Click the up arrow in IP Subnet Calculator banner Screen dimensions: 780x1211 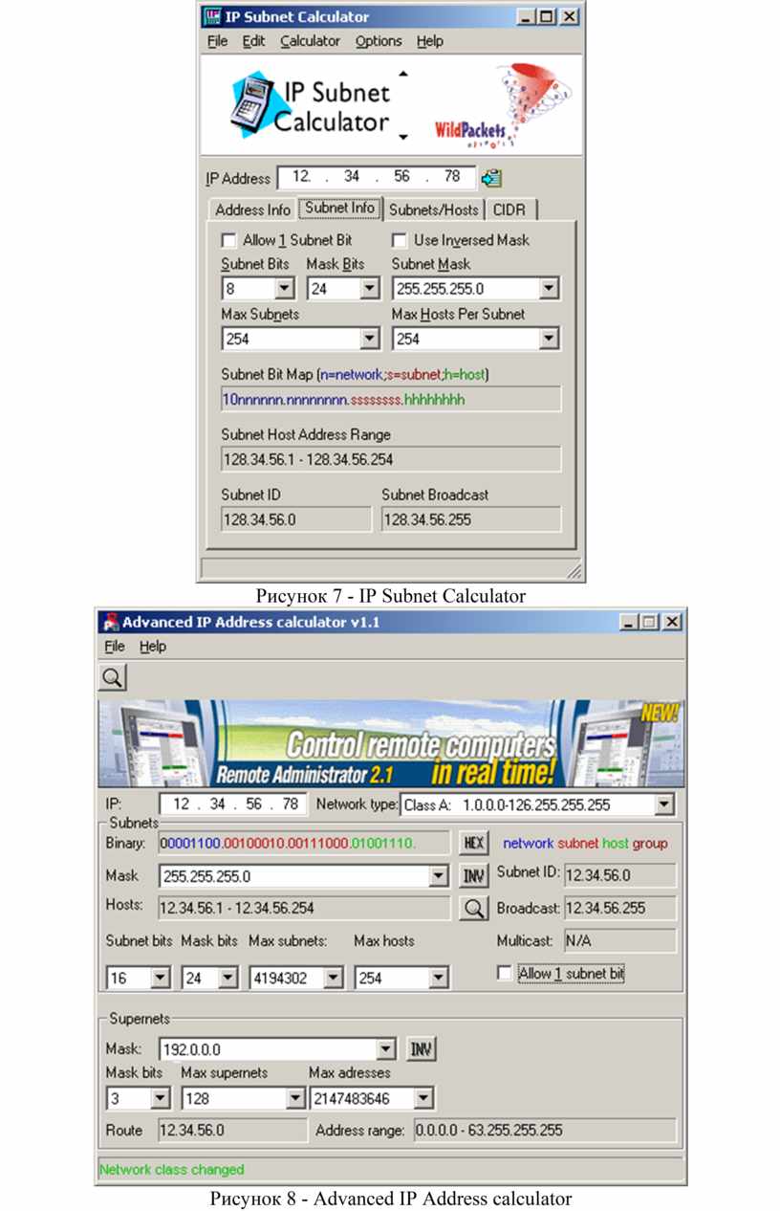[402, 74]
